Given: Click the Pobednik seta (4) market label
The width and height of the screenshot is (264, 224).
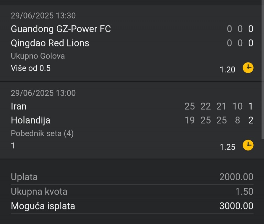Looking at the screenshot, I should [42, 134].
